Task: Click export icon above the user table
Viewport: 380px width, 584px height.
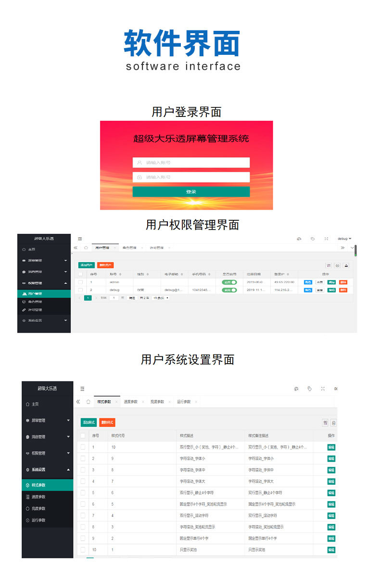Action: [345, 265]
